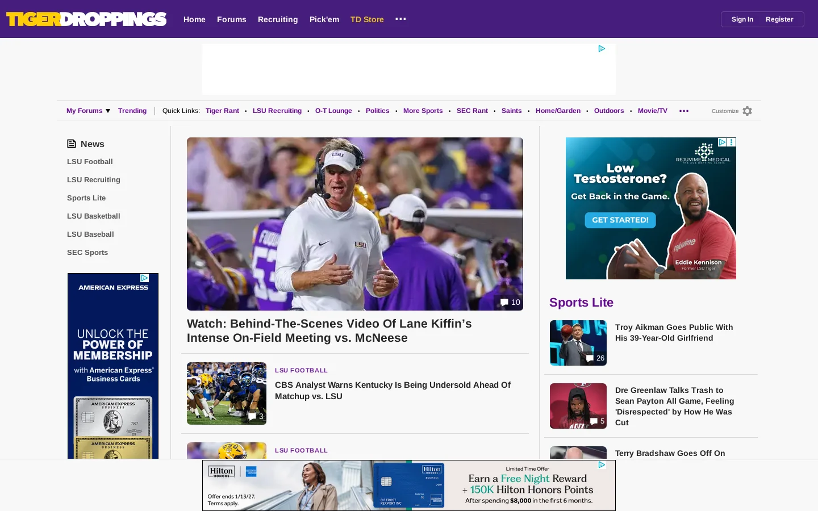Open the Lane Kiffin featured story image

[x=355, y=224]
